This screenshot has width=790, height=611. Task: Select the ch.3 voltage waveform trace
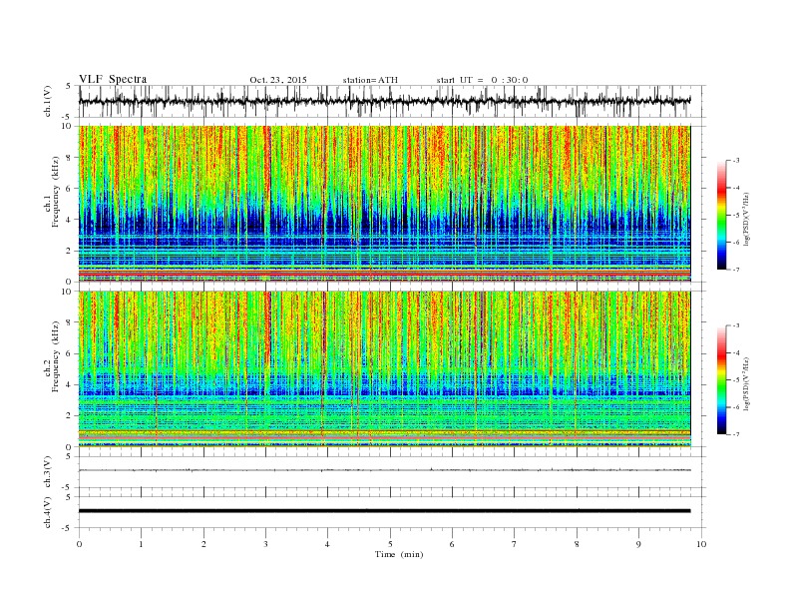tap(384, 470)
